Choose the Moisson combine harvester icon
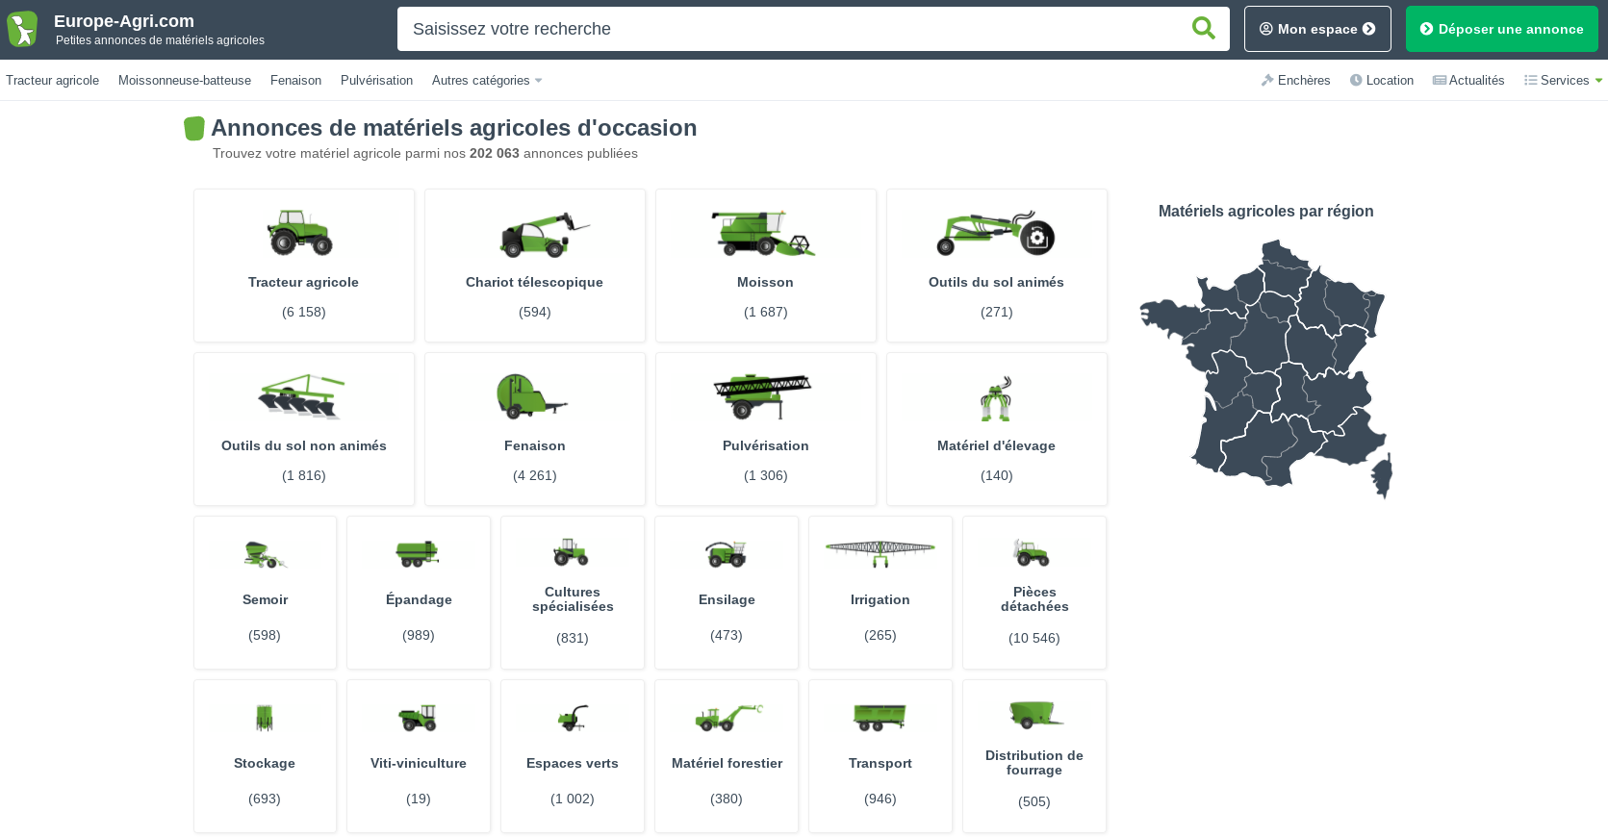1608x837 pixels. [764, 234]
